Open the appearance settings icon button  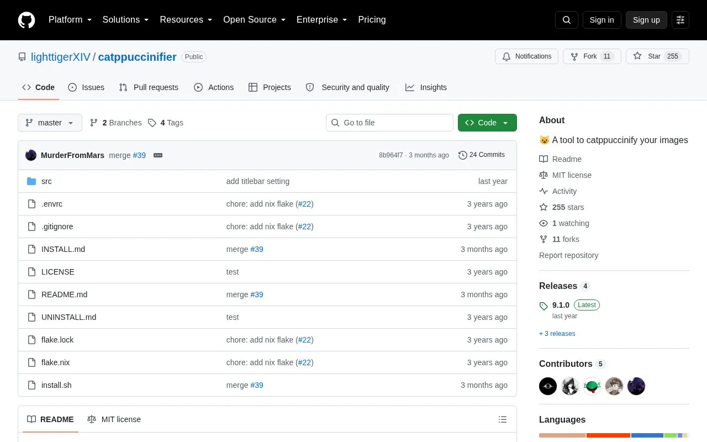click(680, 20)
